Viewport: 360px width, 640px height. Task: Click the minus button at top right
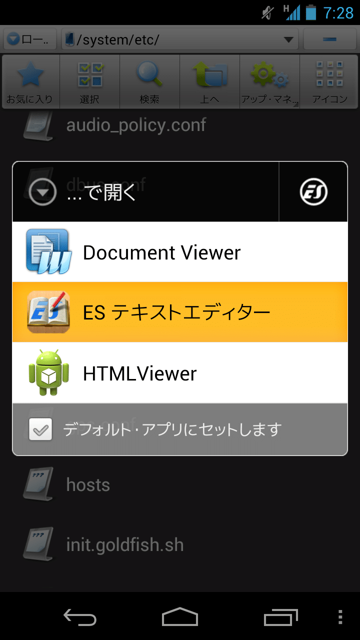(329, 40)
